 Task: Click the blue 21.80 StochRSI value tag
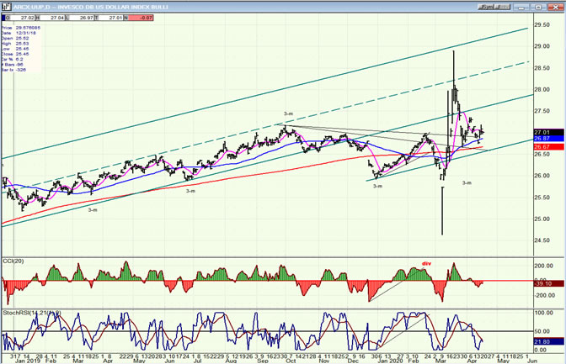click(545, 342)
